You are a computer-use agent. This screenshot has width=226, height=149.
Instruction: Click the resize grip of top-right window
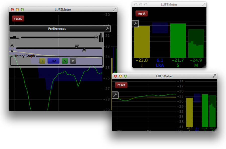[205, 66]
